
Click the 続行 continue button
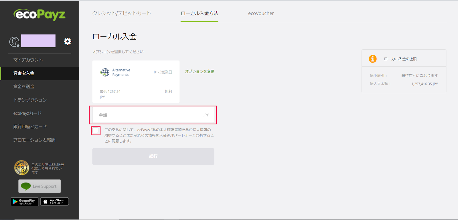(x=153, y=156)
